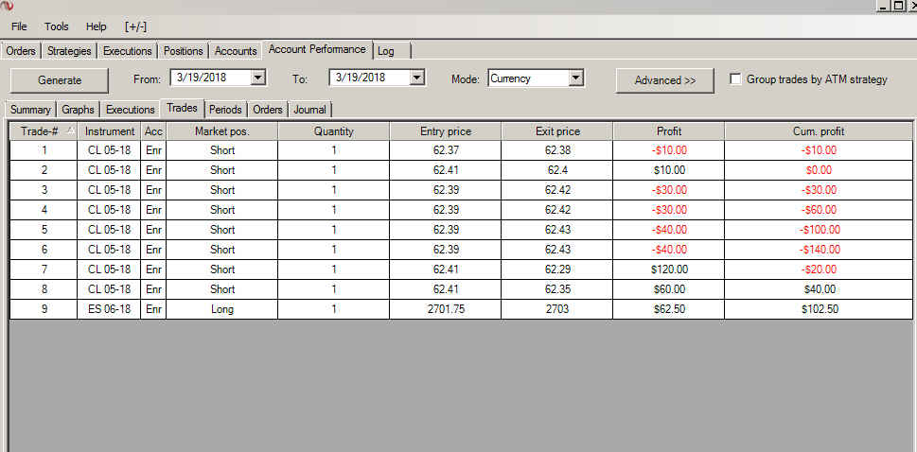Click the Generate button

click(x=60, y=80)
